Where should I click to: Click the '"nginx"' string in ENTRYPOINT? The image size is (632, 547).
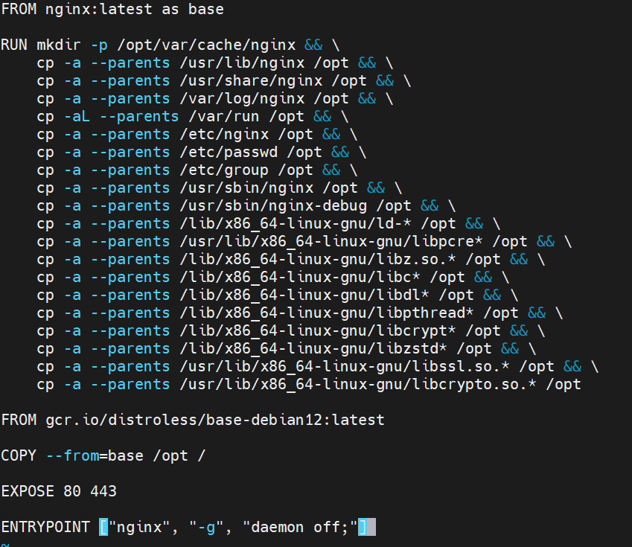click(139, 527)
